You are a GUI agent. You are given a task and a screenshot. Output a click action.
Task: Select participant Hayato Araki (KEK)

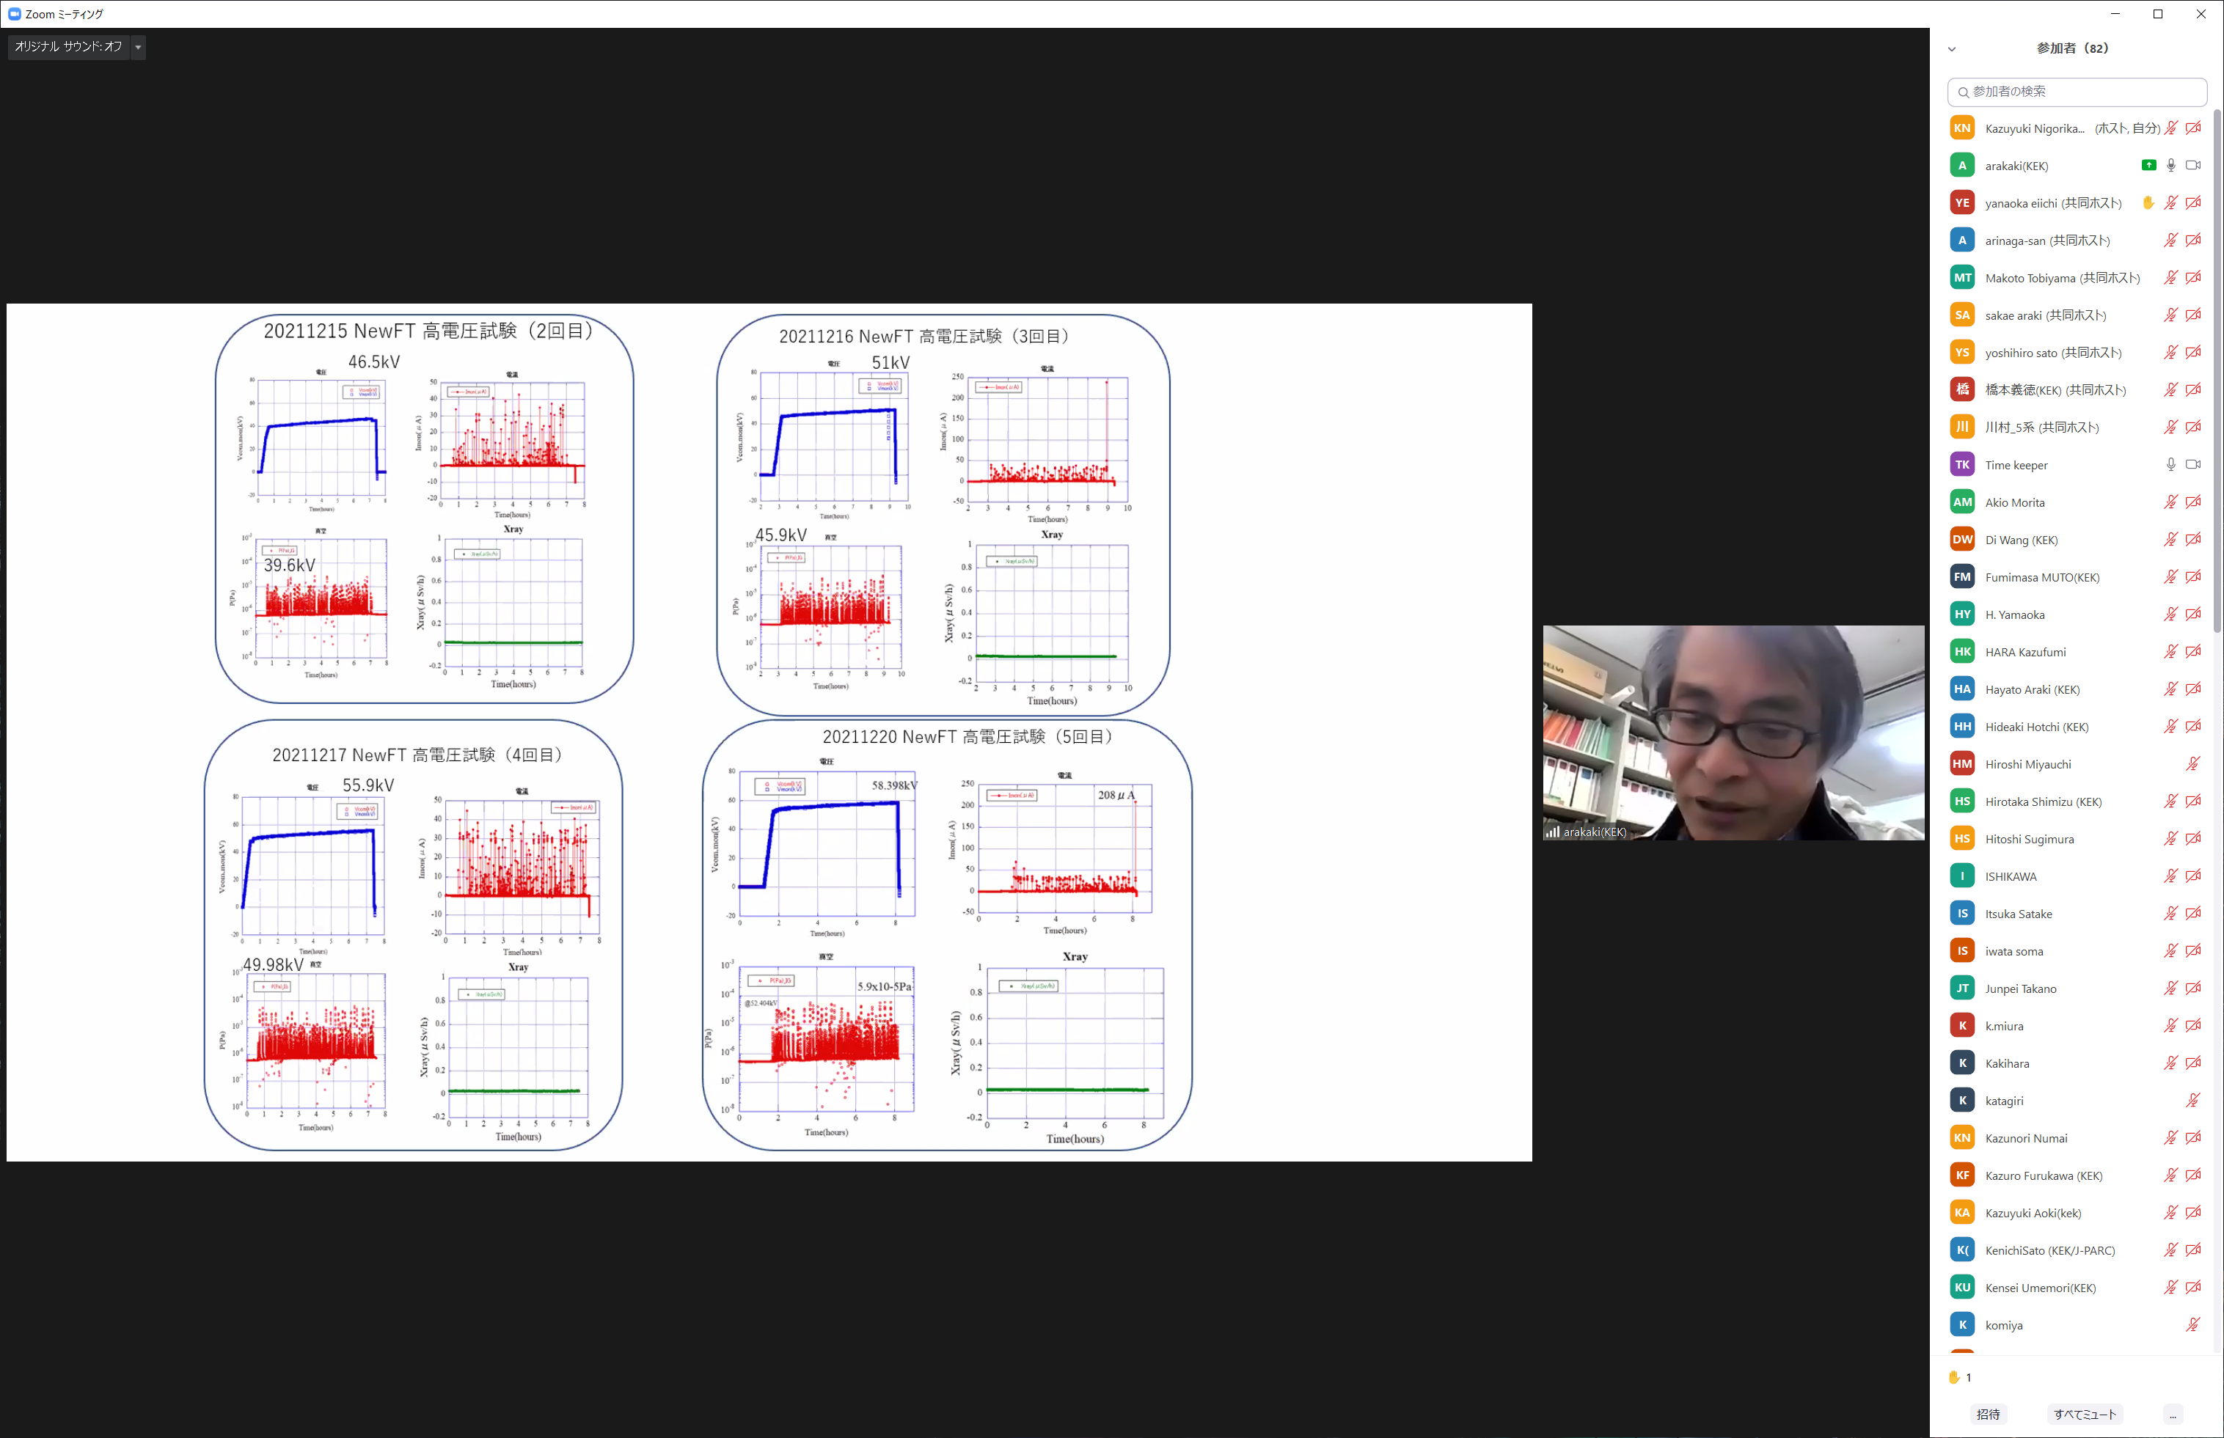[x=2077, y=689]
